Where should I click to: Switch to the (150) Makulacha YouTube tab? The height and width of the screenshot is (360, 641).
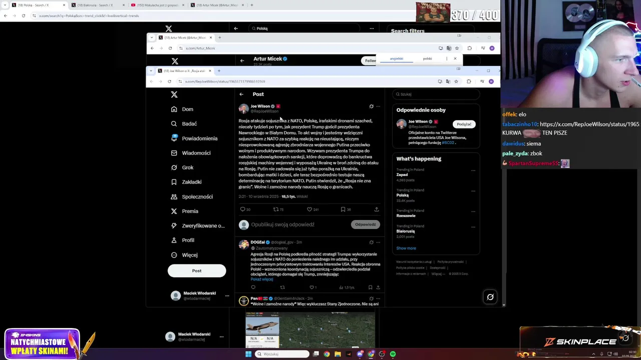(x=157, y=5)
